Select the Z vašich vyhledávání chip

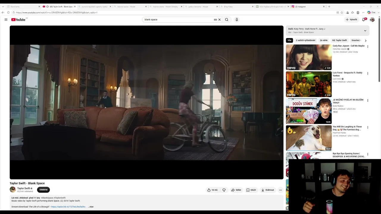click(x=305, y=40)
